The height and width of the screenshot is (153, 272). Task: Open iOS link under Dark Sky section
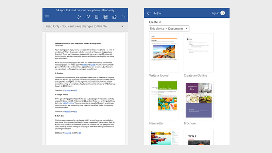80,133
